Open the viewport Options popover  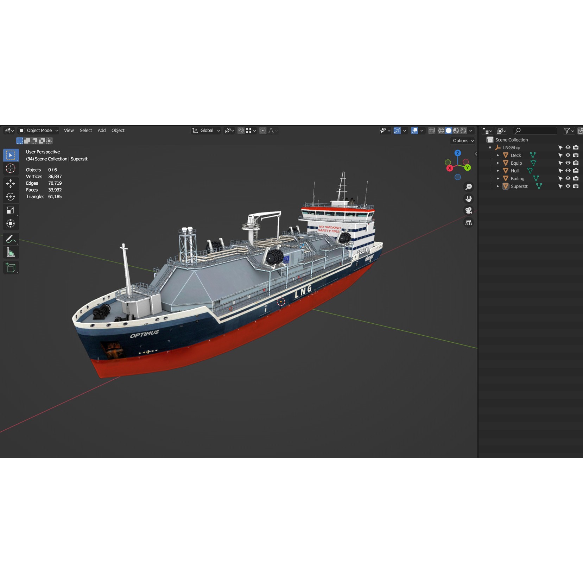coord(462,141)
